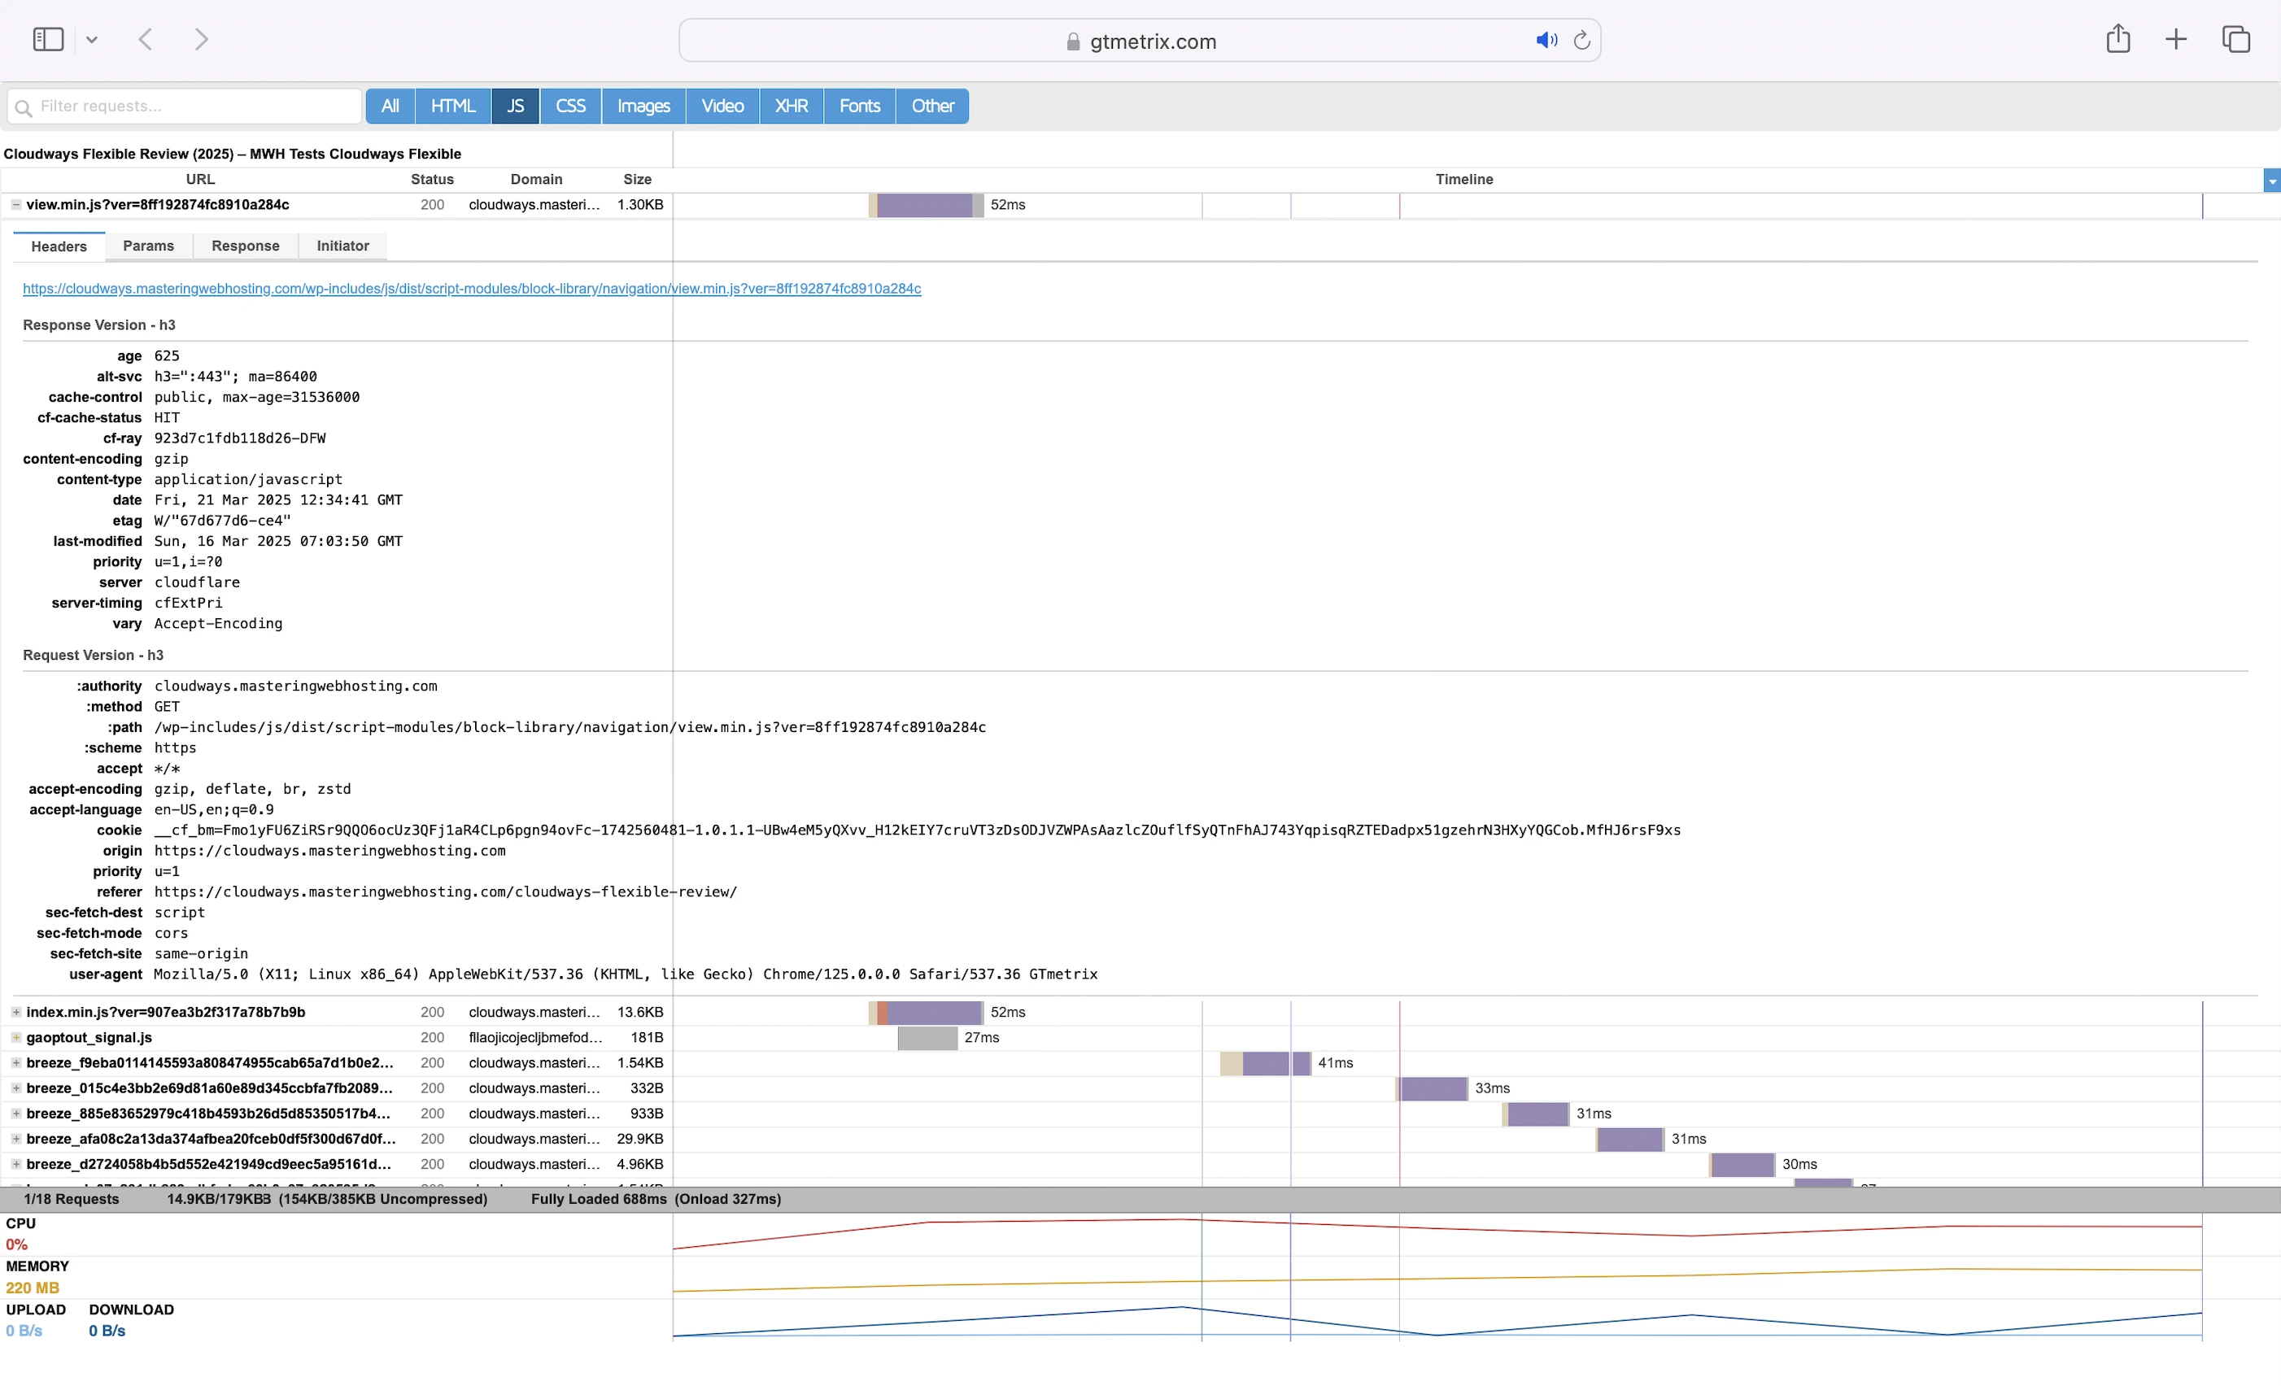Click the Safari sidebar toggle icon
Viewport: 2281px width, 1386px height.
(47, 40)
